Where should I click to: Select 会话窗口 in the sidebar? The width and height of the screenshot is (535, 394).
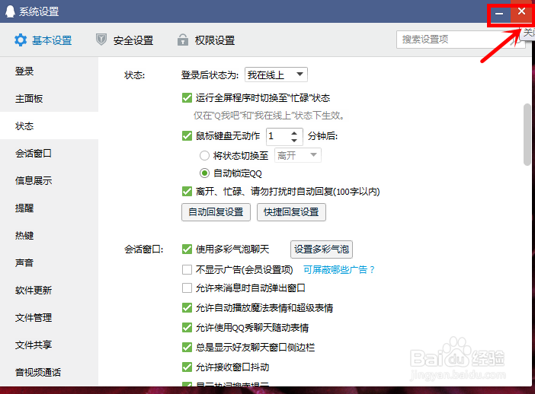[x=49, y=153]
